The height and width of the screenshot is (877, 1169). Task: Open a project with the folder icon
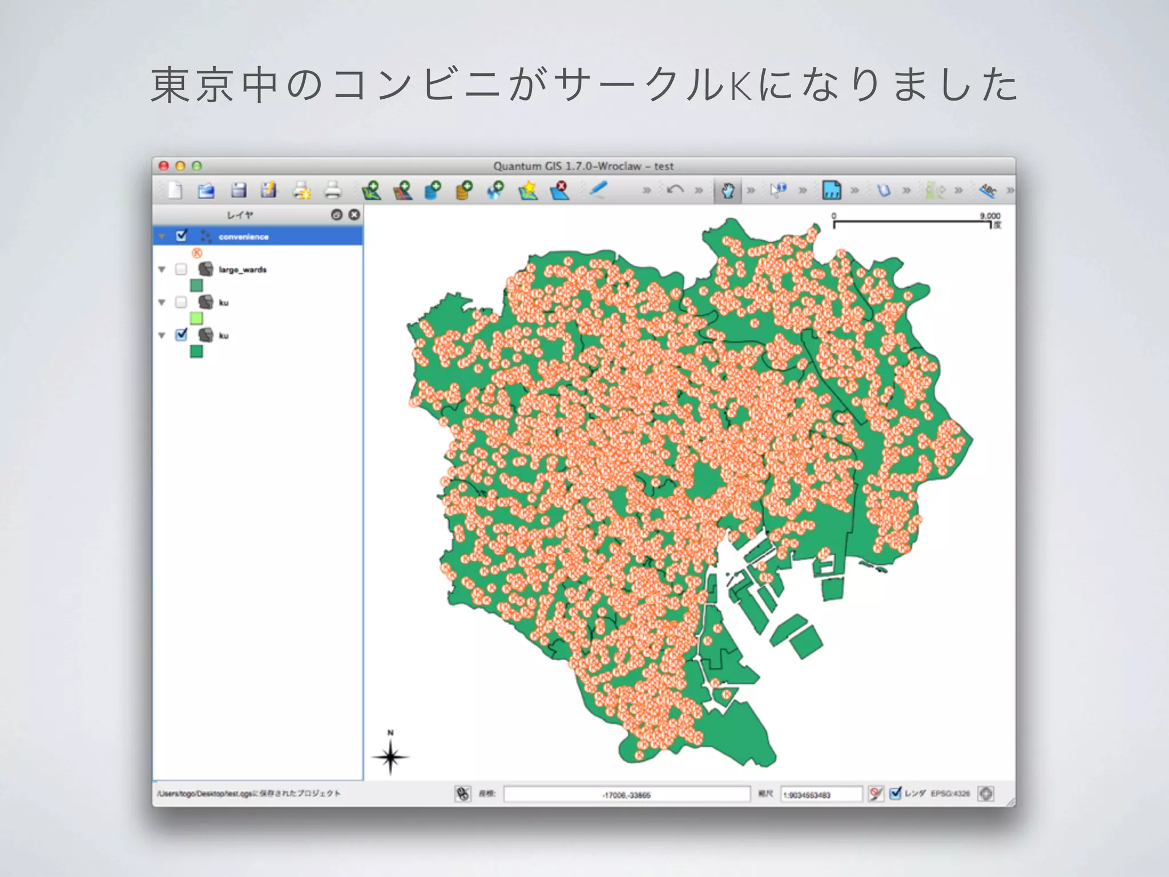(205, 190)
